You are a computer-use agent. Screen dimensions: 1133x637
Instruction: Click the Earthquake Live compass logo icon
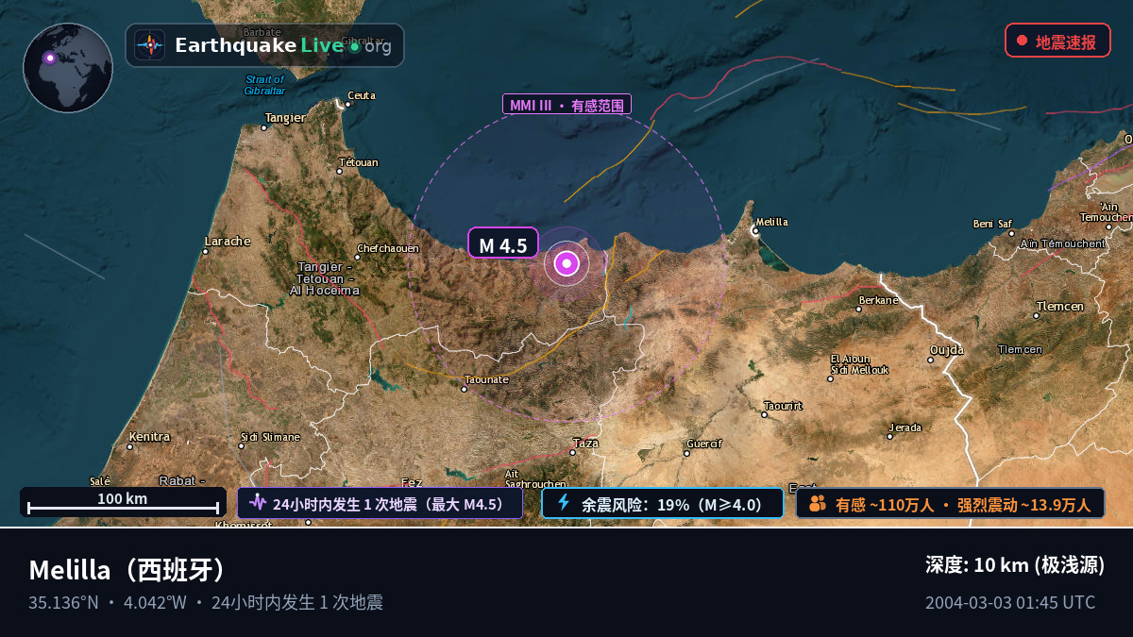tap(149, 45)
